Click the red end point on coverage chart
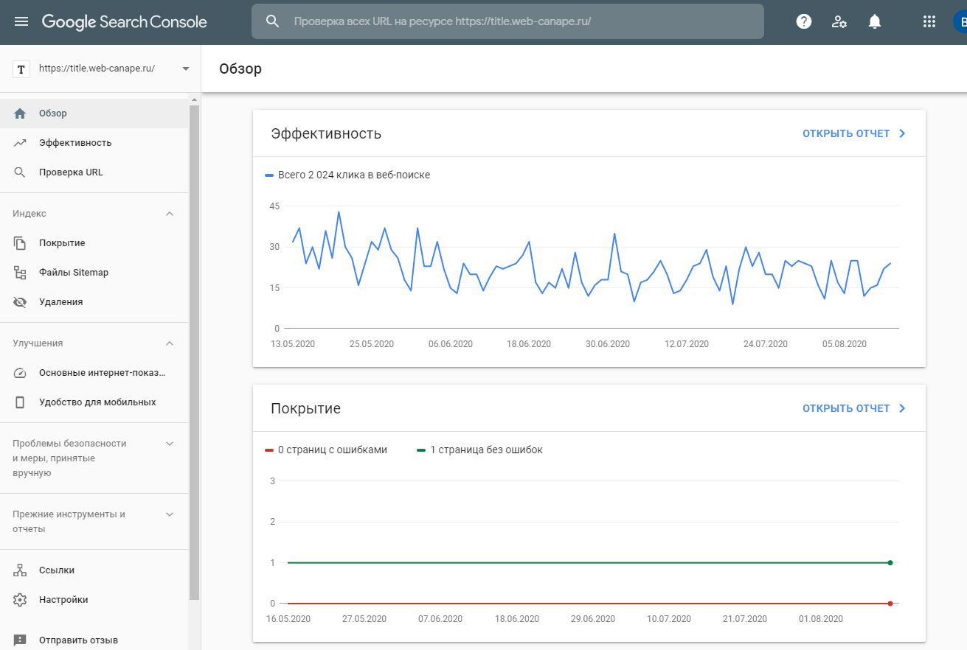 tap(890, 604)
